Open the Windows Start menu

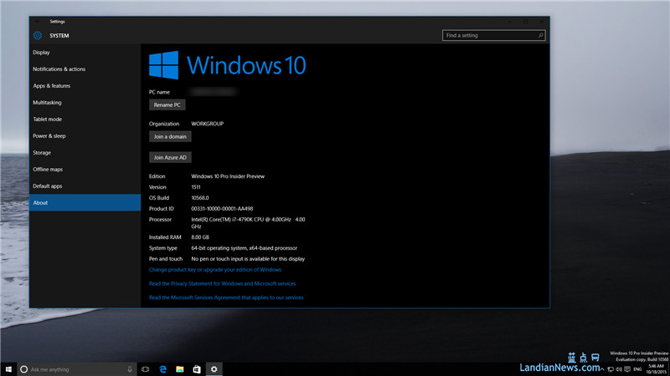pos(8,369)
